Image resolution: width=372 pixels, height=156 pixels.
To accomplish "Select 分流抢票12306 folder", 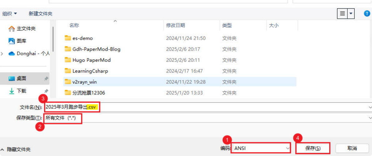I will tap(89, 93).
